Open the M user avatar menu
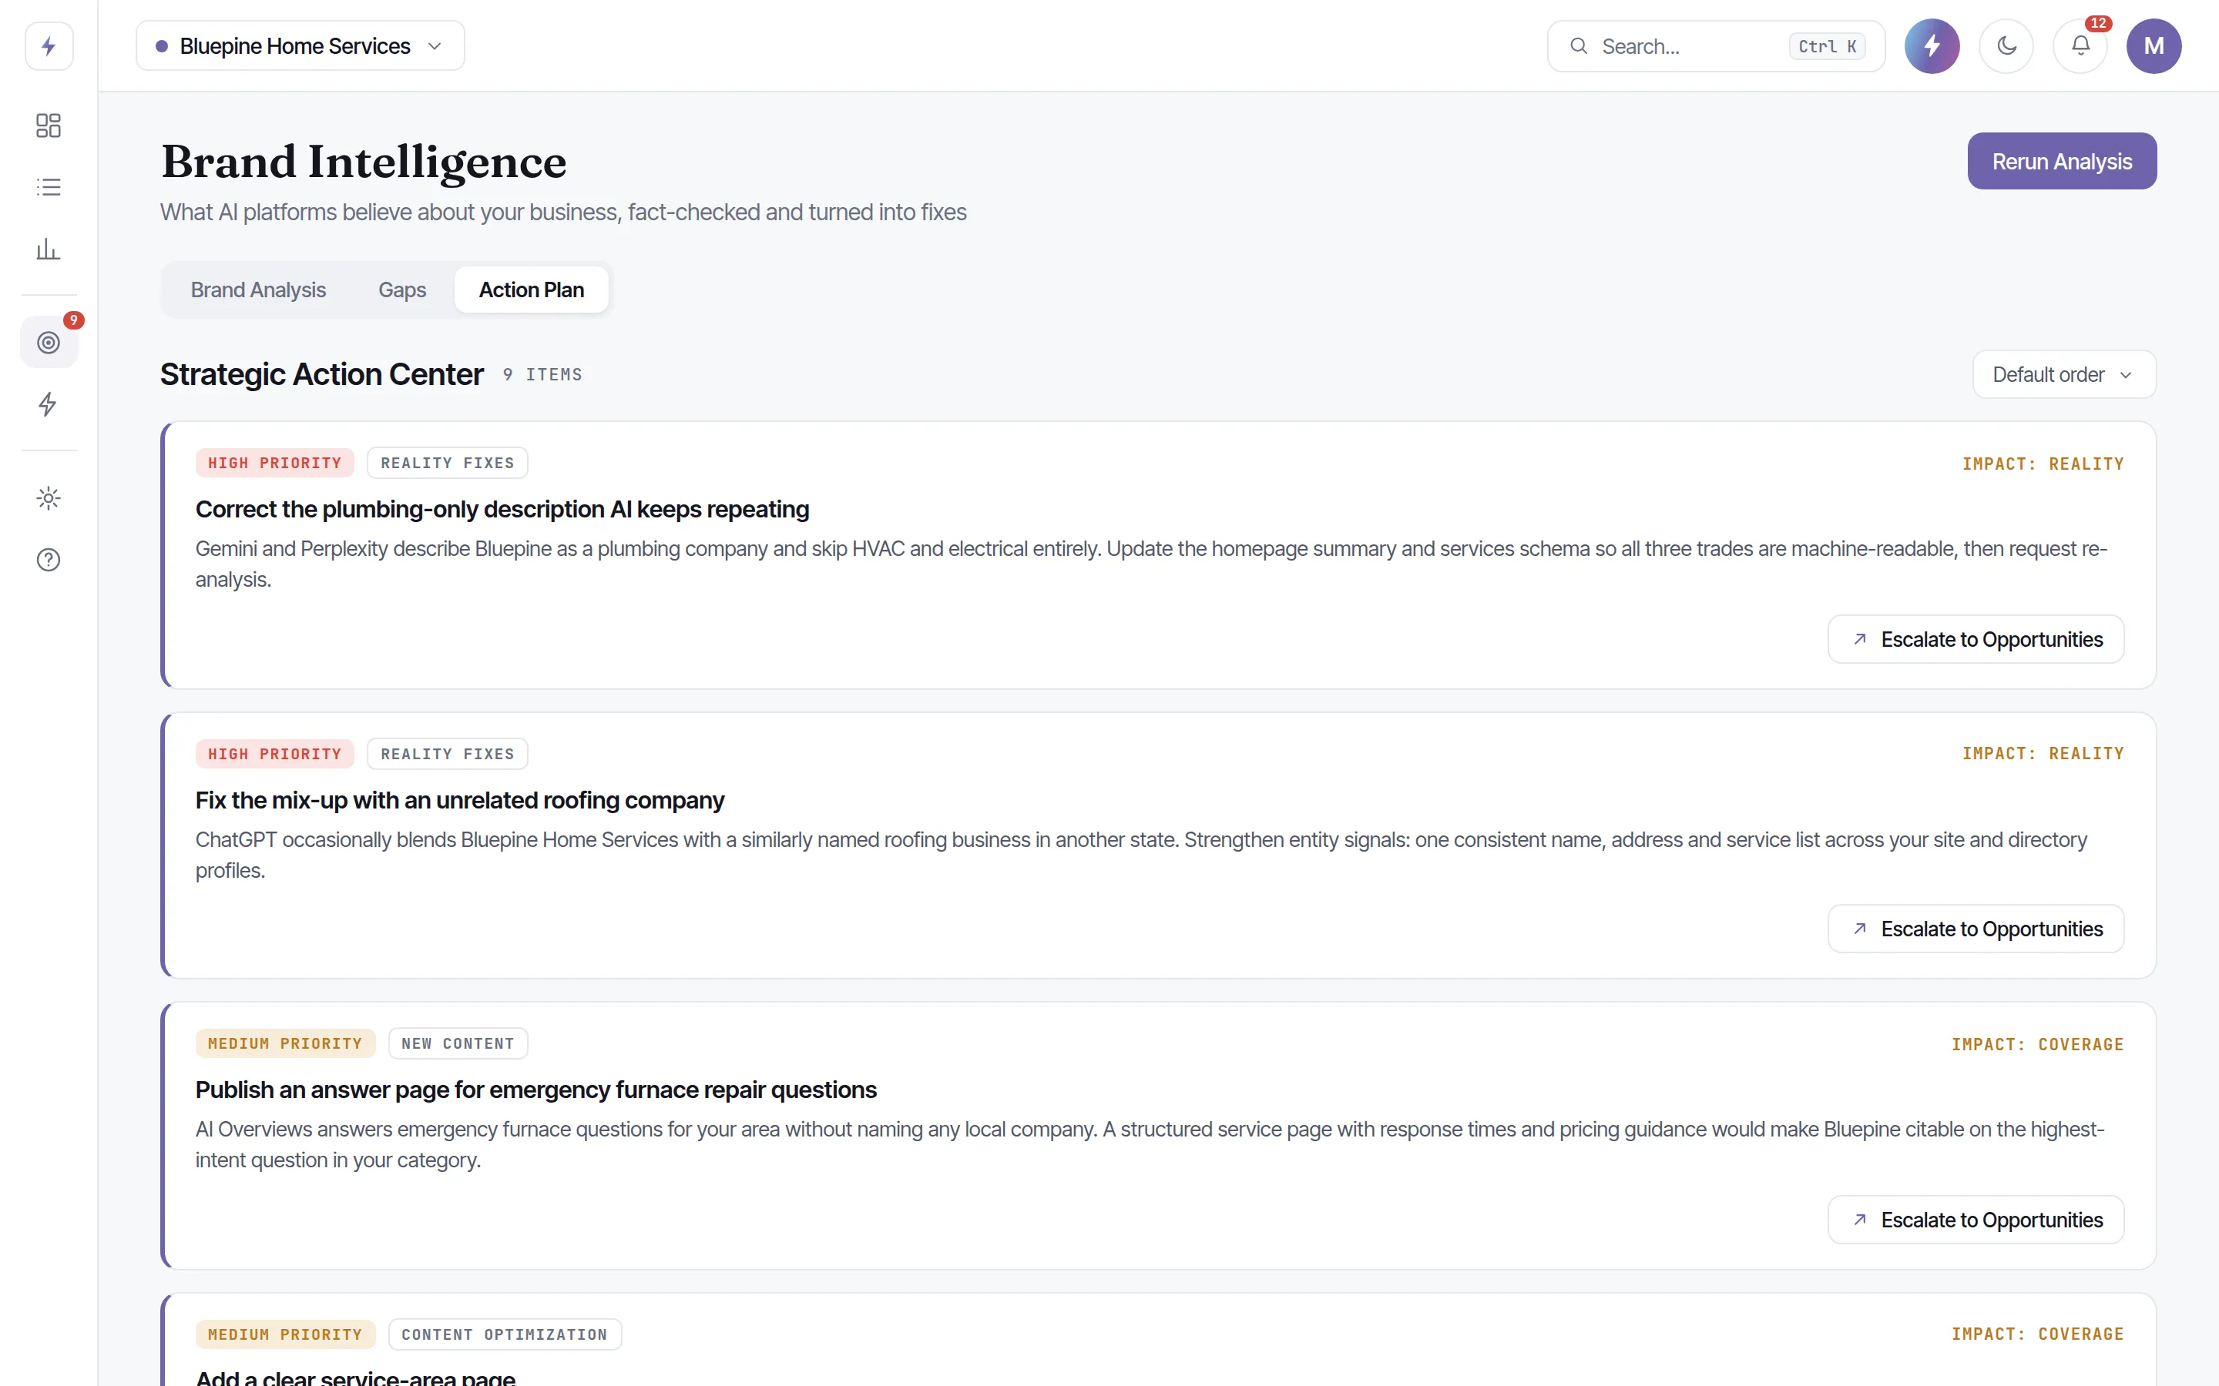Image resolution: width=2219 pixels, height=1386 pixels. 2154,46
